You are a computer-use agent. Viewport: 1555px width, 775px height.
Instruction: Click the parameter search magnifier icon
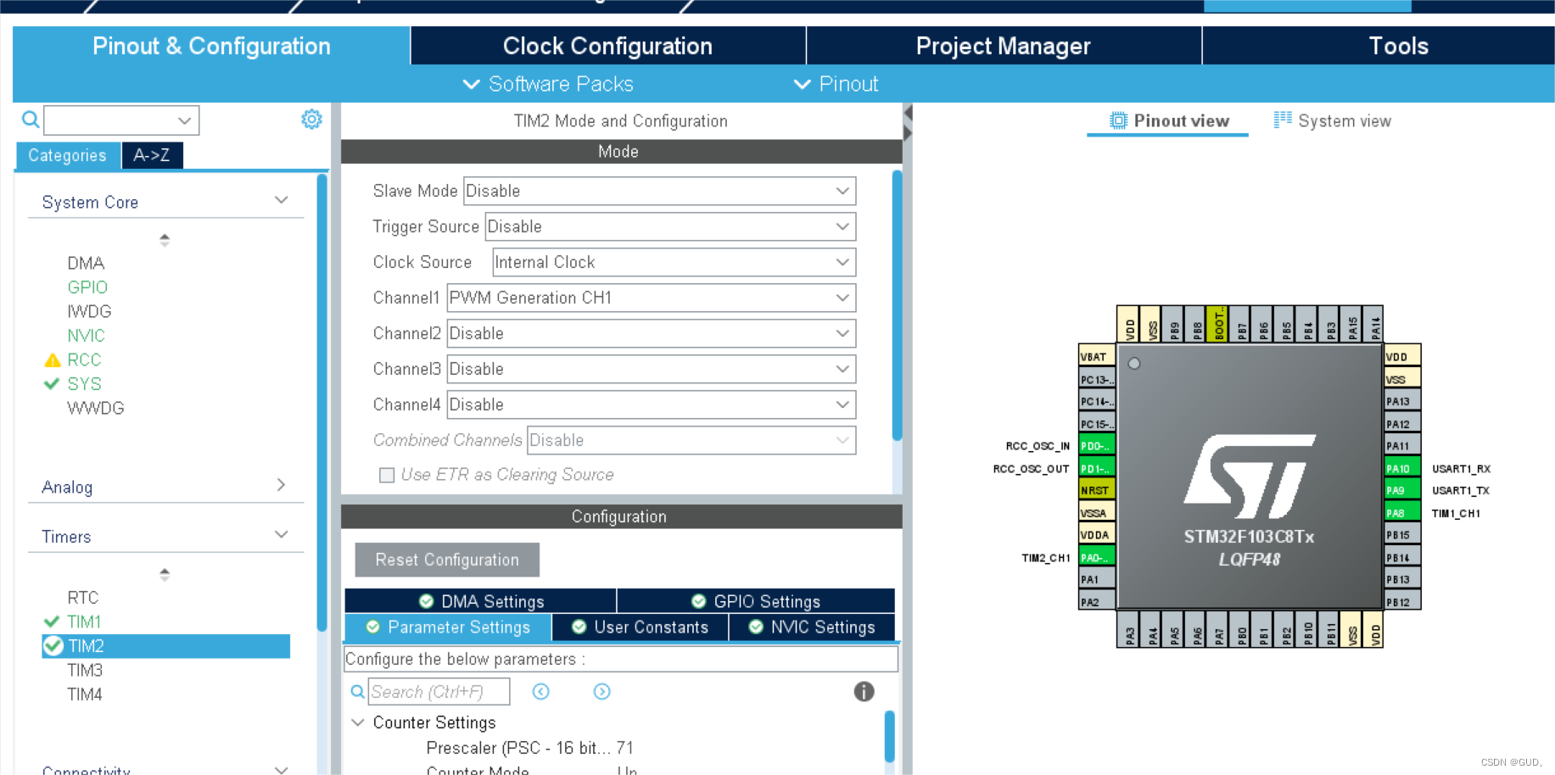358,692
